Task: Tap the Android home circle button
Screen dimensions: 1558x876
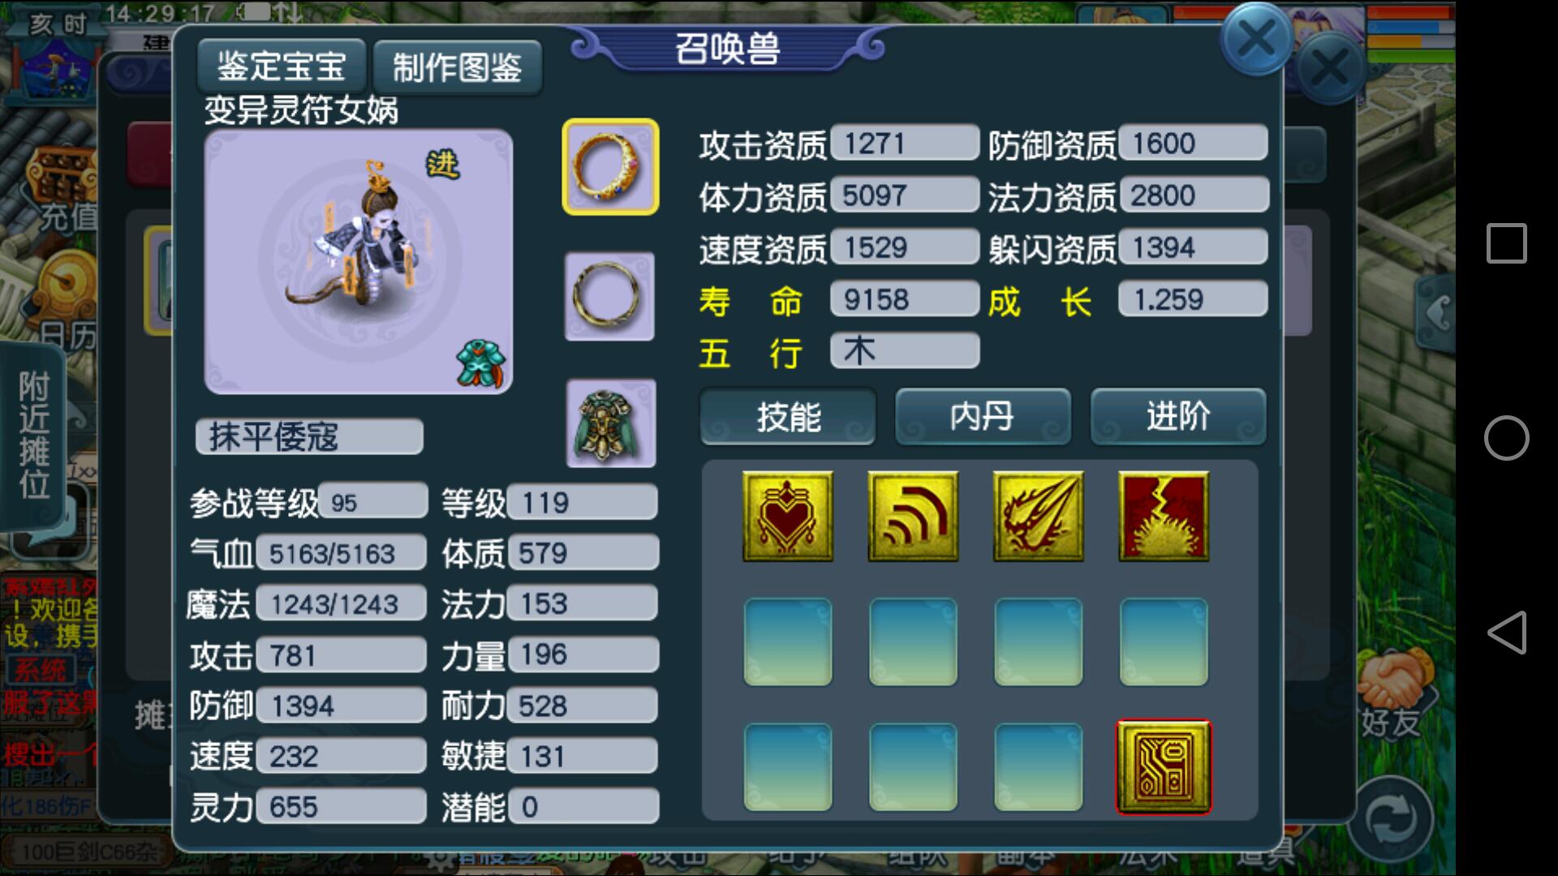Action: tap(1506, 438)
